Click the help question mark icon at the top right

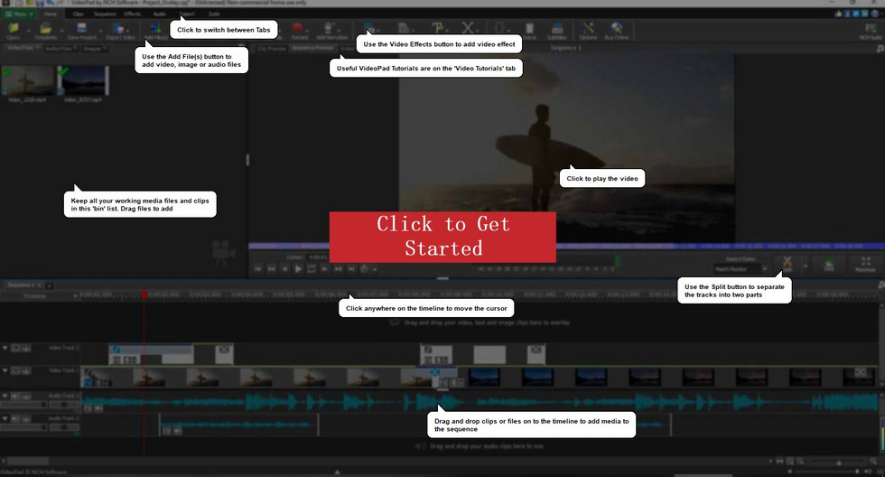[875, 14]
